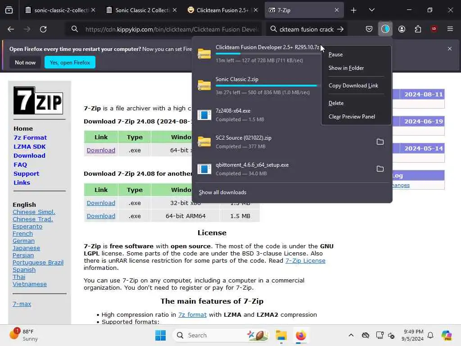This screenshot has height=346, width=461.
Task: Open File Explorer from the taskbar
Action: tap(281, 335)
